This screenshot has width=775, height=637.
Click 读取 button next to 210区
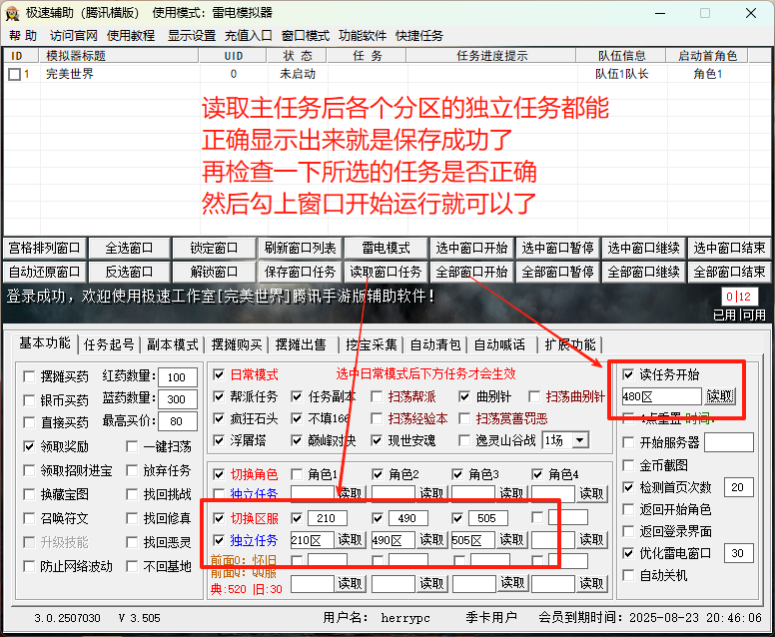pos(350,539)
